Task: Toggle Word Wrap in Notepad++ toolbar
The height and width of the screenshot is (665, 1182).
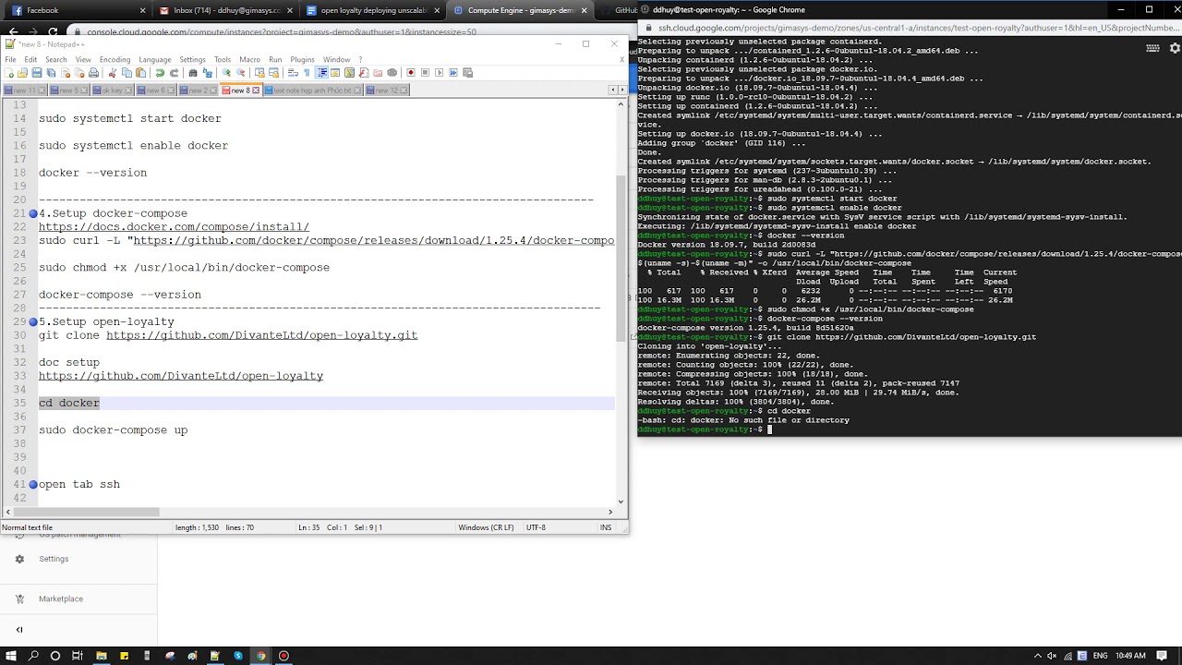Action: point(293,73)
